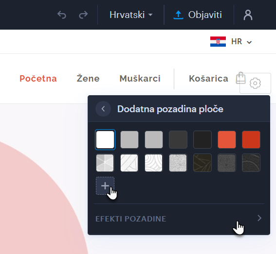Click the undo arrow icon
The height and width of the screenshot is (254, 276).
click(x=62, y=15)
